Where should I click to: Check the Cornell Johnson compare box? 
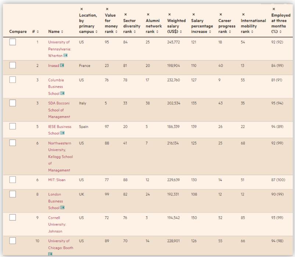pyautogui.click(x=12, y=217)
